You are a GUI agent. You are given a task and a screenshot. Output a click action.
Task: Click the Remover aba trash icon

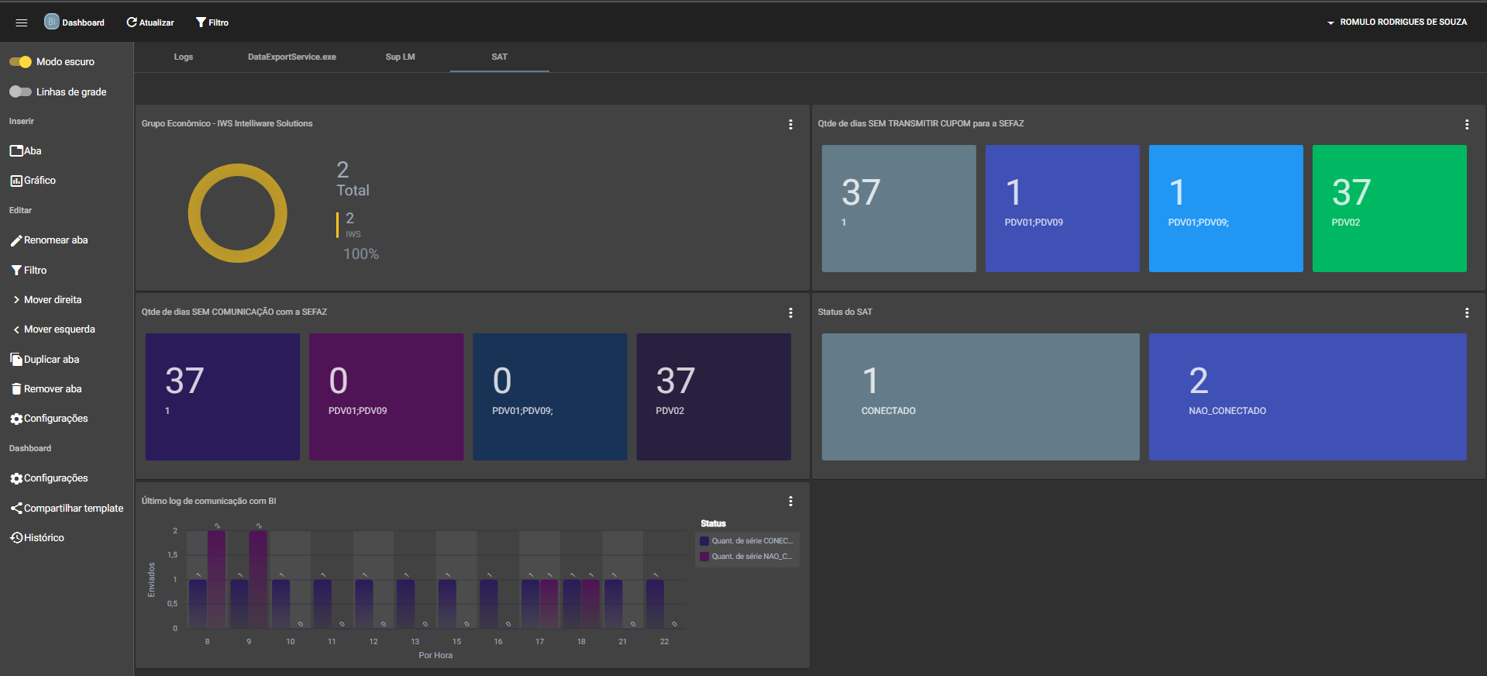tap(16, 389)
